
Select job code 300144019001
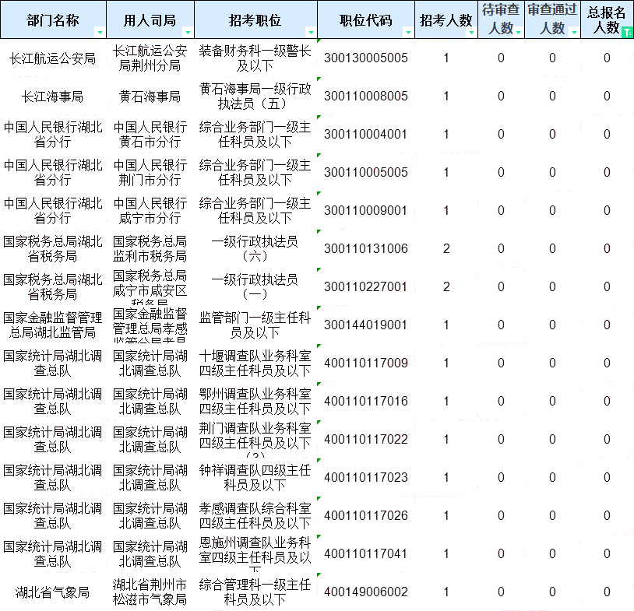point(366,325)
